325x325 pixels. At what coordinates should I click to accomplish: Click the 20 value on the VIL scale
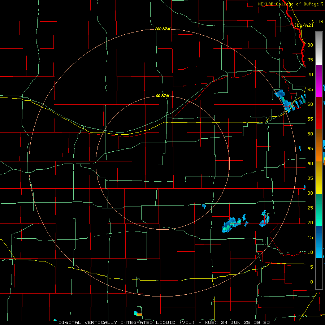click(x=310, y=222)
